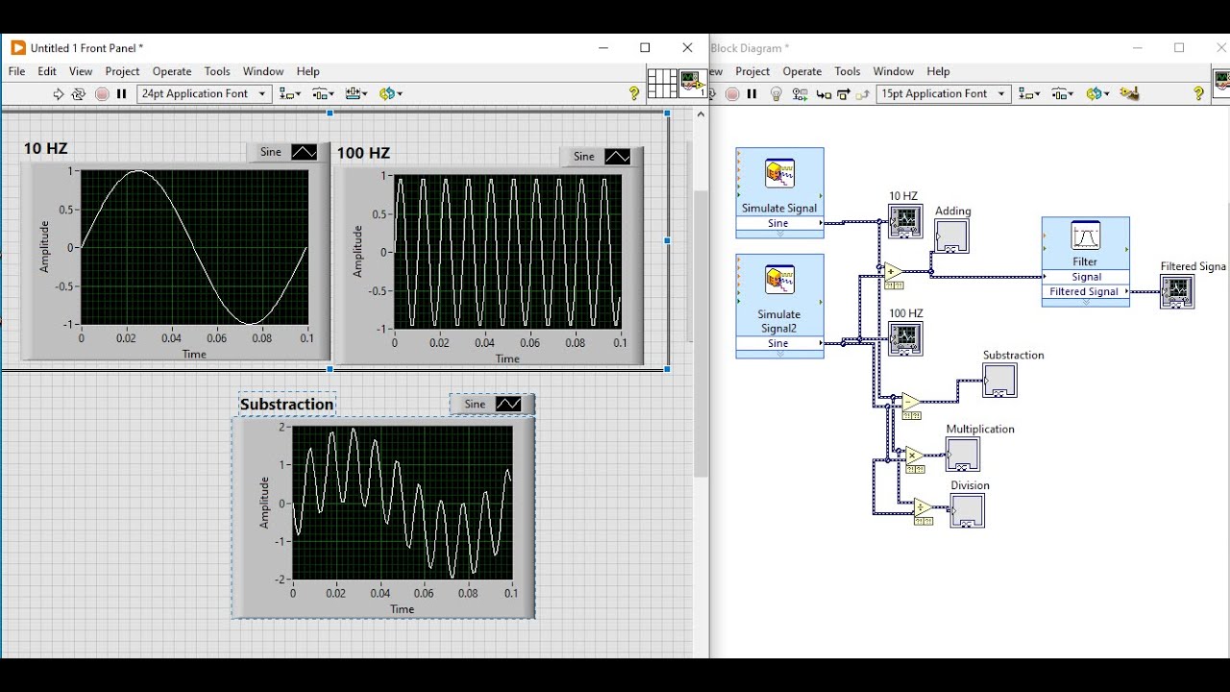Select the Simulate Signal Express VI icon
Image resolution: width=1230 pixels, height=692 pixels.
[x=779, y=174]
